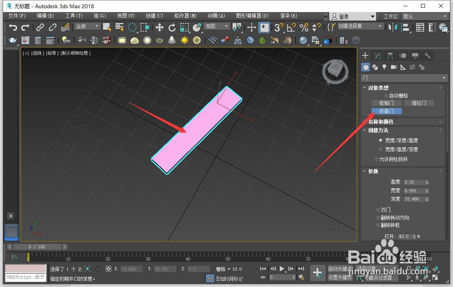The image size is (453, 287).
Task: Click the Mirror tool icon
Action: point(393,27)
